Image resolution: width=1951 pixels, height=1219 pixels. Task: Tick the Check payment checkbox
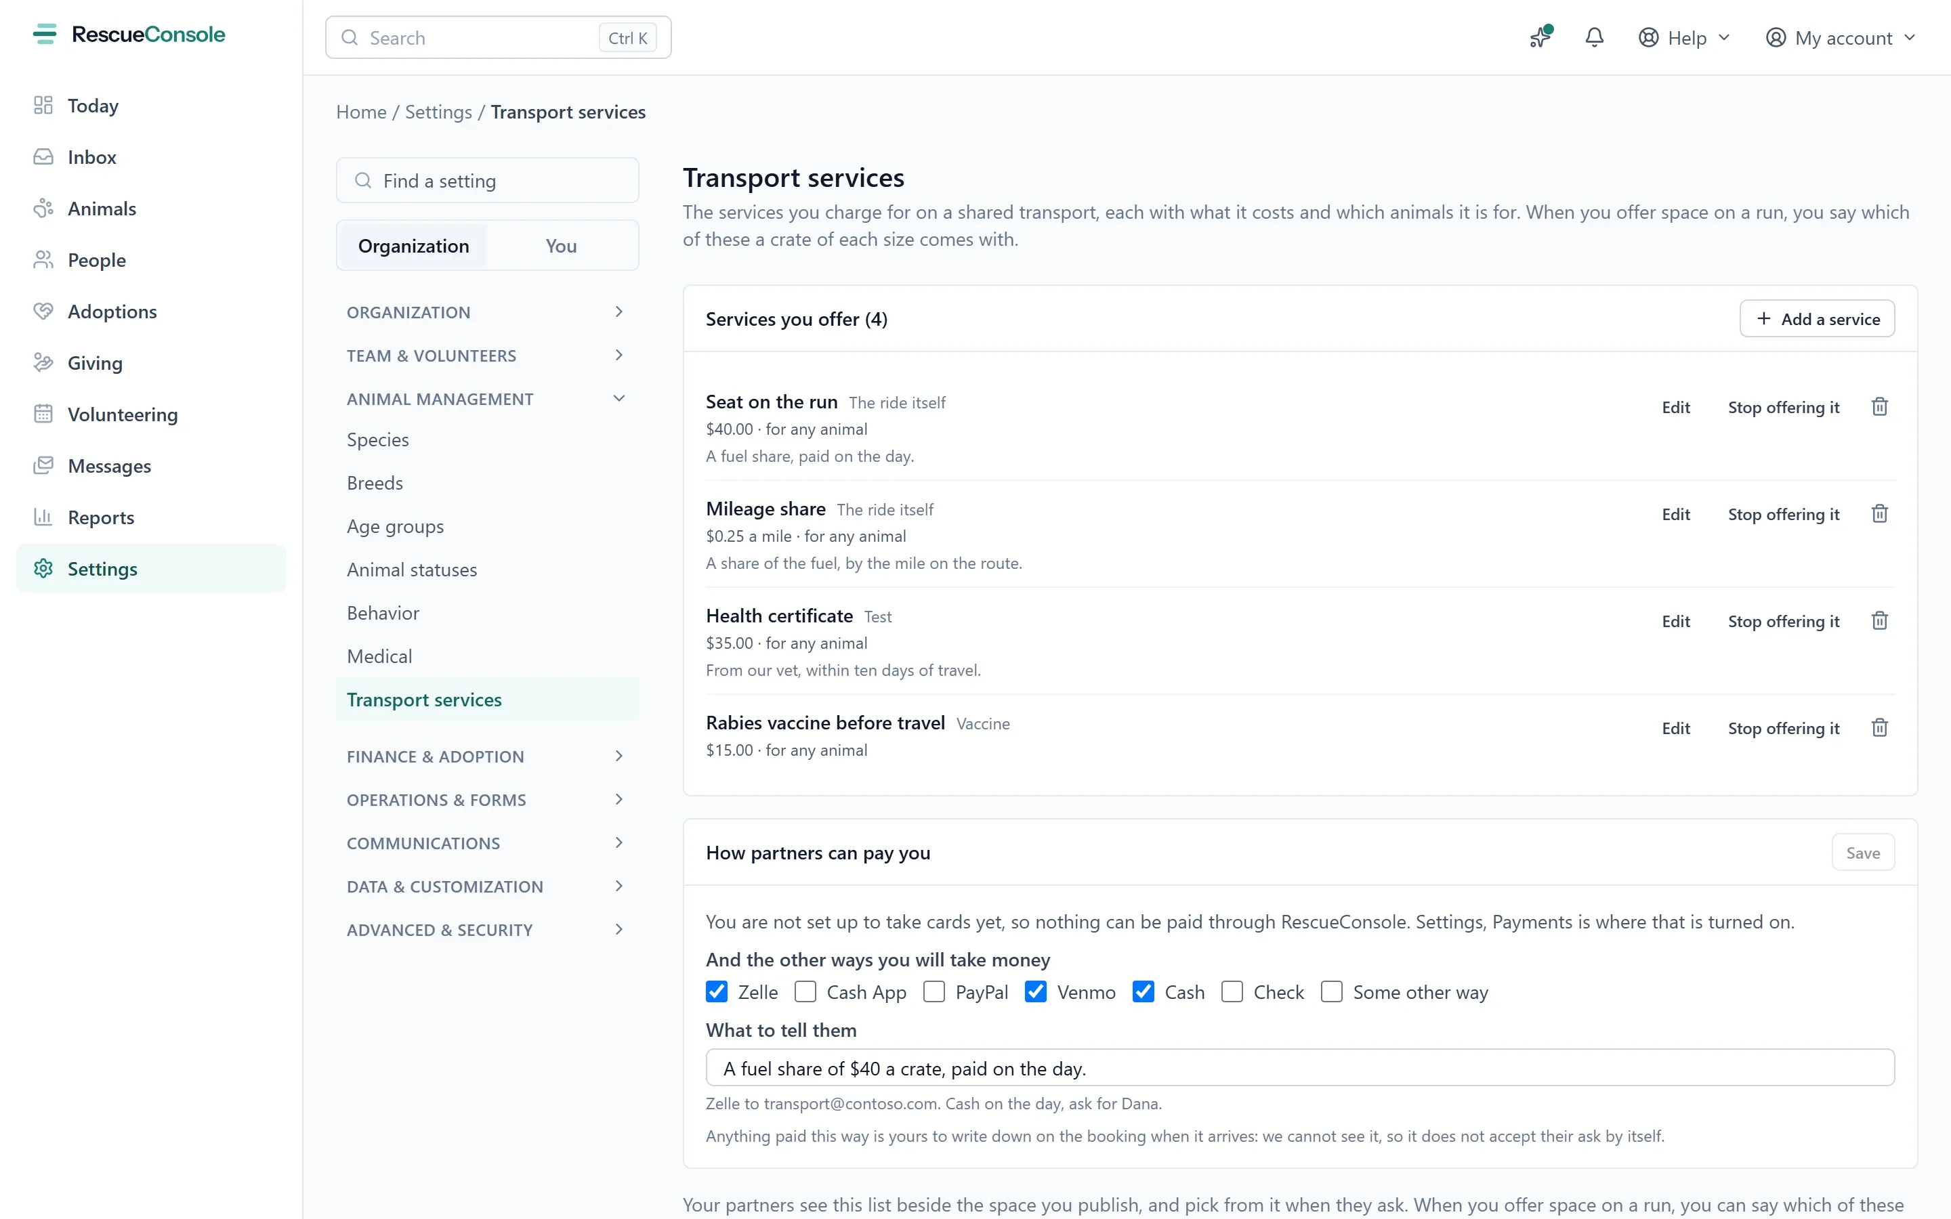[x=1232, y=991]
